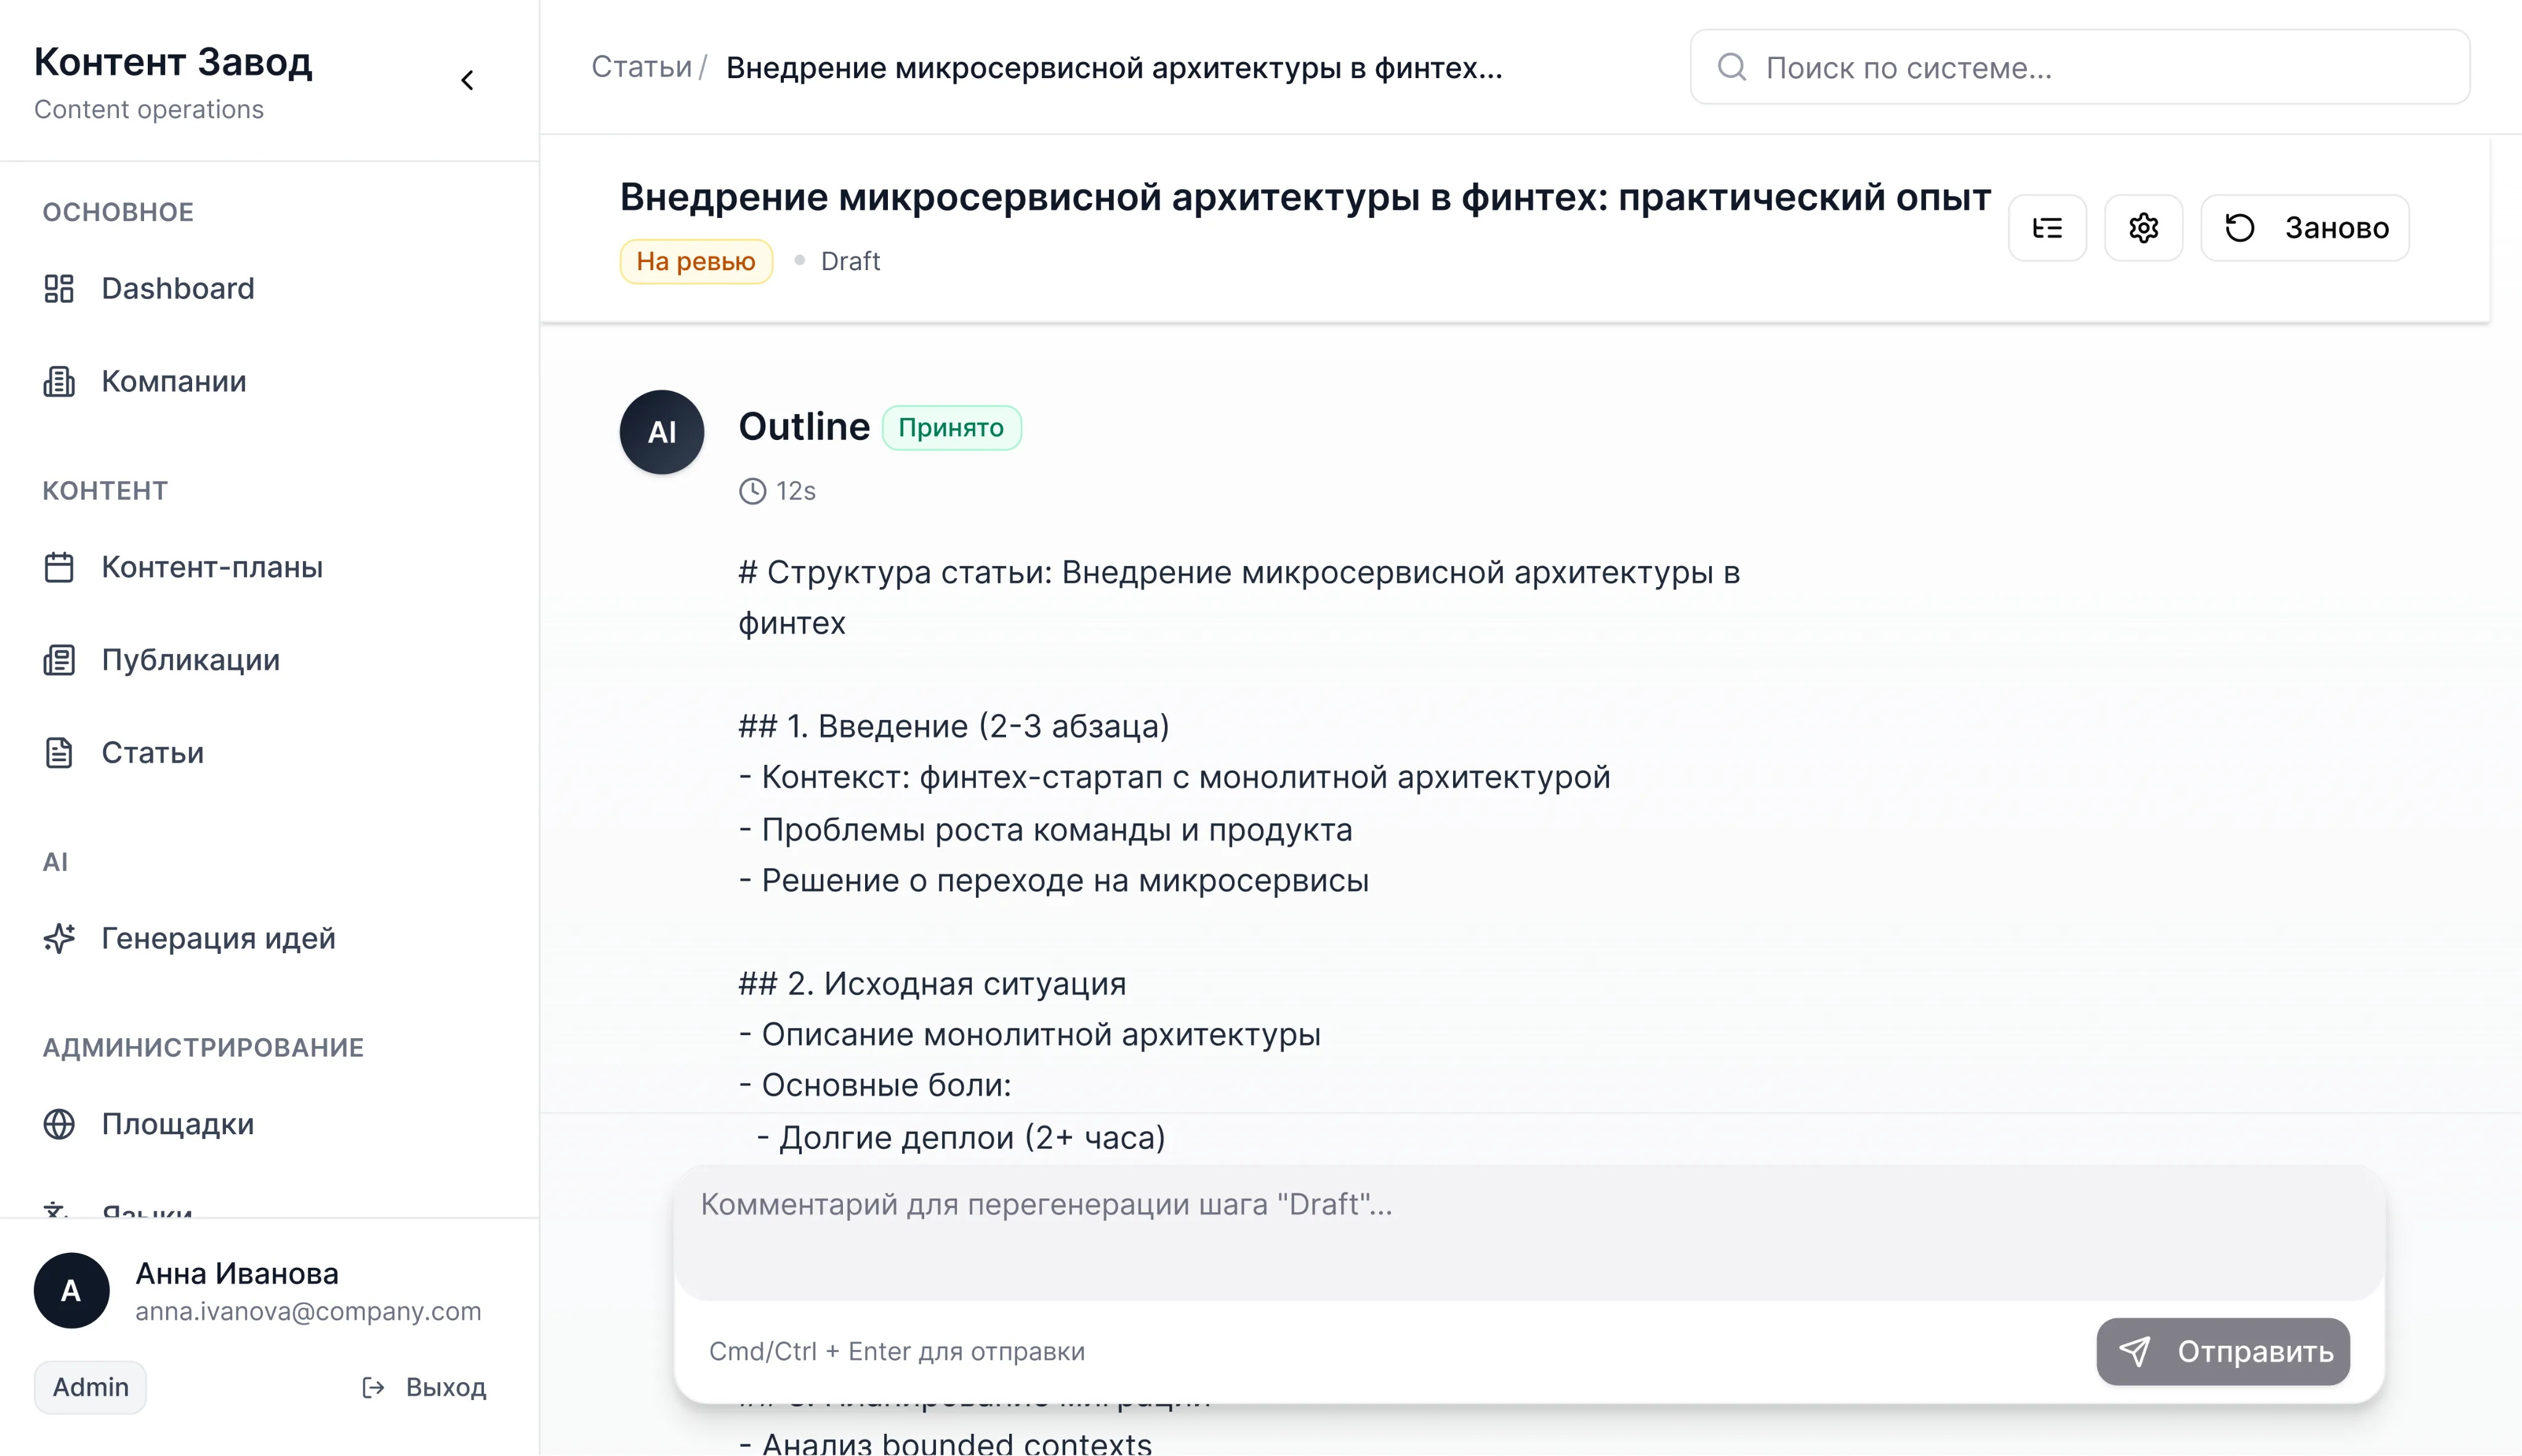
Task: Collapse the sidebar with the chevron
Action: pos(467,79)
